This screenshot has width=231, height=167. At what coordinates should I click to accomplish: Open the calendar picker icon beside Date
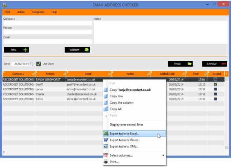[x=31, y=64]
